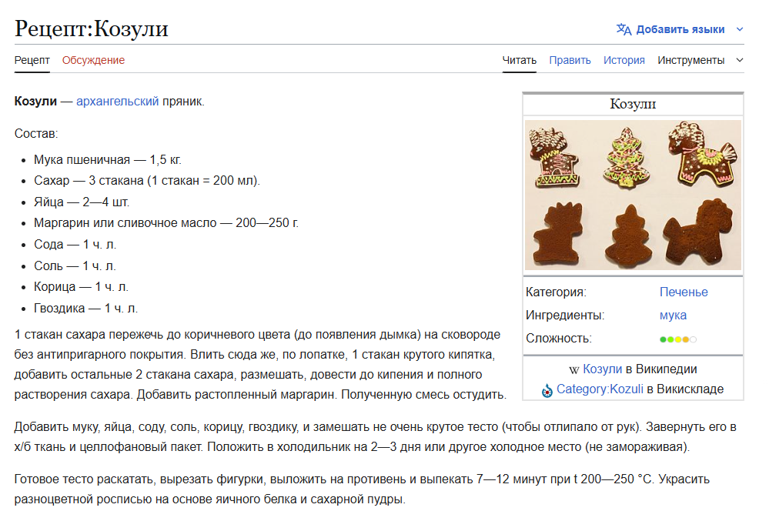This screenshot has height=521, width=769.
Task: Open the Category:Kozuli Commons link
Action: pyautogui.click(x=600, y=389)
